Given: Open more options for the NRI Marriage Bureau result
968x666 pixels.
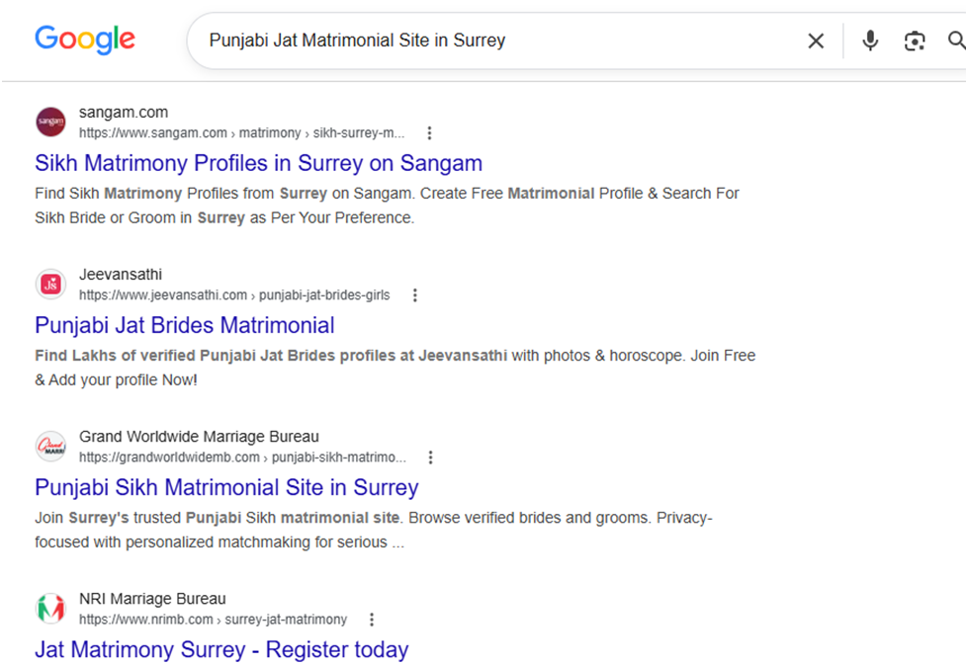Looking at the screenshot, I should tap(371, 620).
